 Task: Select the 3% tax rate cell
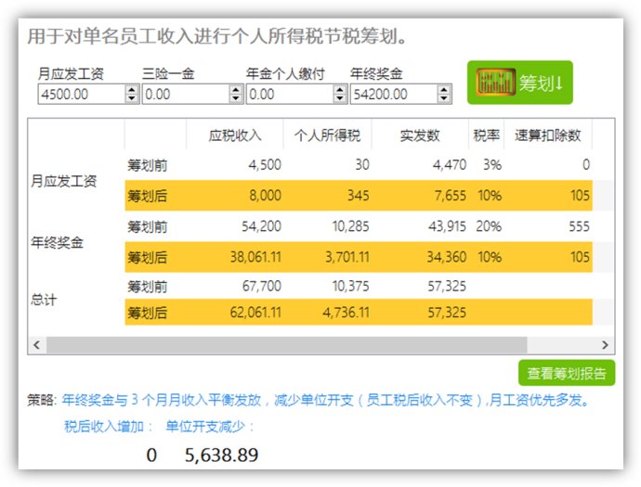click(x=492, y=164)
